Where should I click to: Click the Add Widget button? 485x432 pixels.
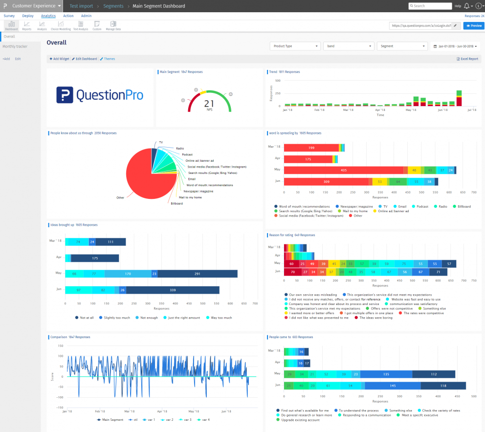coord(59,59)
